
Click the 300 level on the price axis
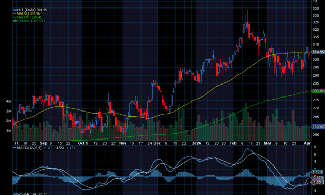tap(316, 60)
